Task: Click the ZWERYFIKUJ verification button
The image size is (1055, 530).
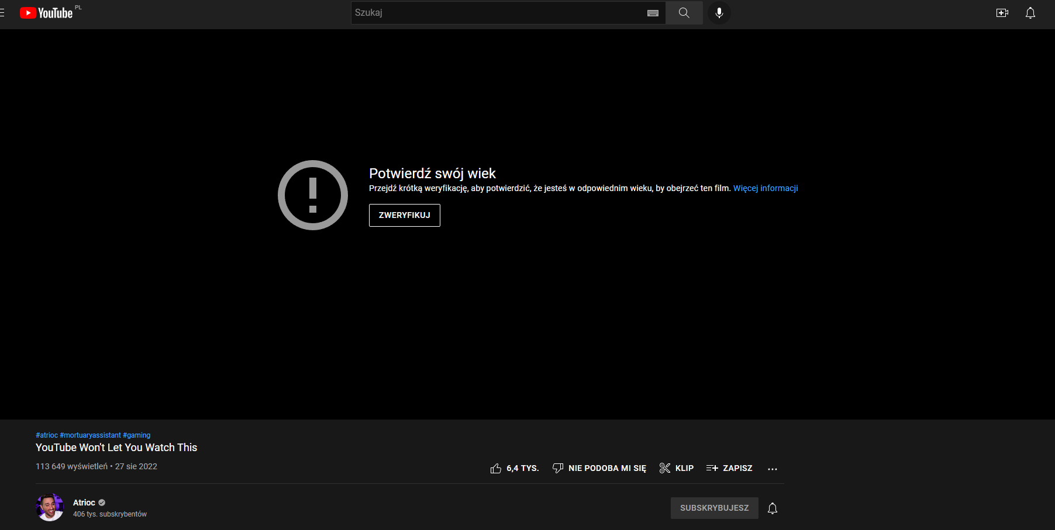Action: click(x=404, y=215)
